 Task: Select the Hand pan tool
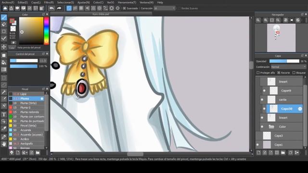click(4, 144)
